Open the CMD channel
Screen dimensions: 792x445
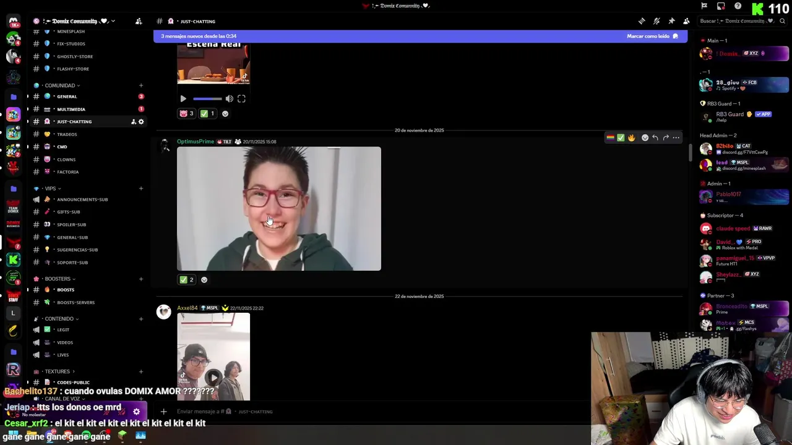(x=88, y=146)
